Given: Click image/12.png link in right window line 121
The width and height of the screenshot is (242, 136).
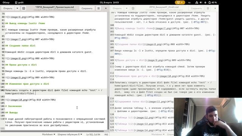Looking at the screenshot, I should click(x=145, y=117).
